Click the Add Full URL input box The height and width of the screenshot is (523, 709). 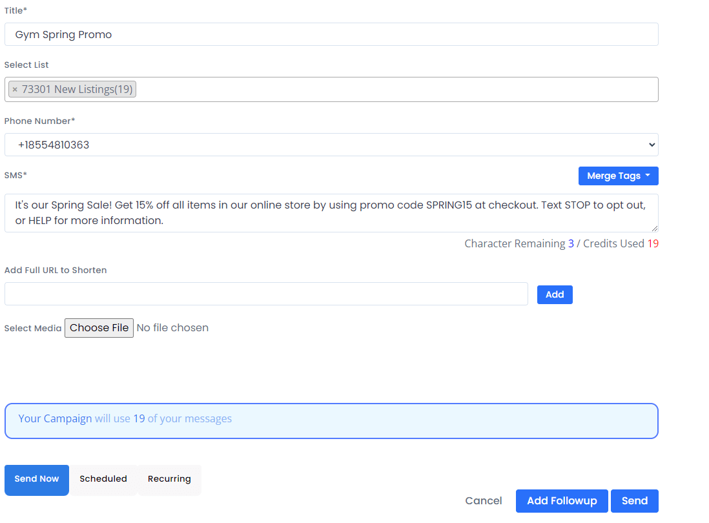[x=266, y=294]
